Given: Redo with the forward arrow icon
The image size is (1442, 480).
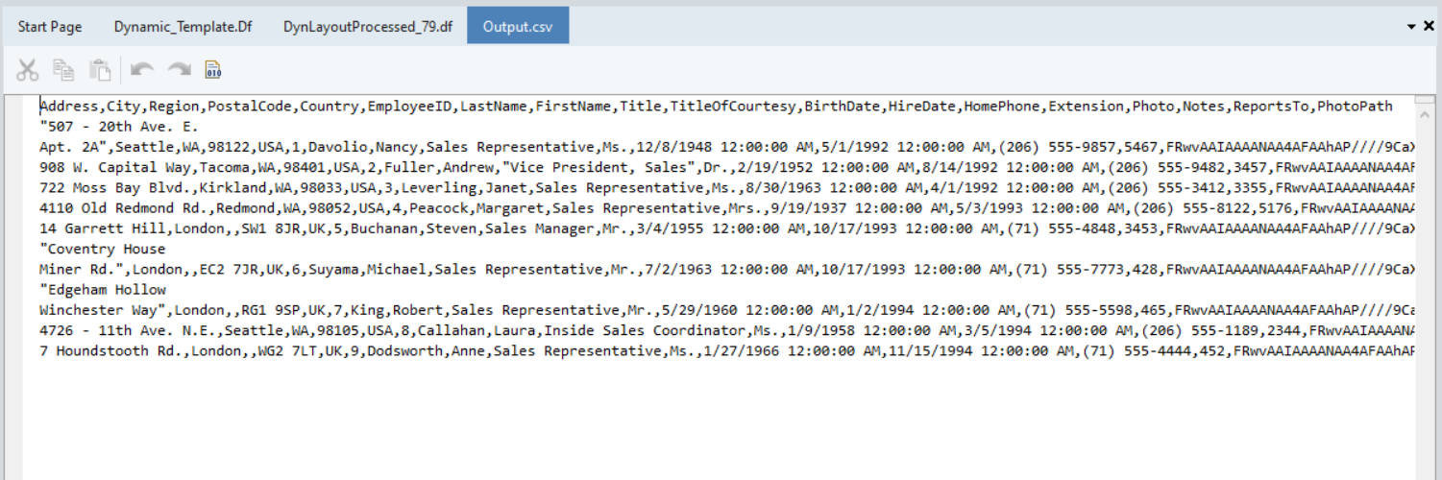Looking at the screenshot, I should pos(179,69).
